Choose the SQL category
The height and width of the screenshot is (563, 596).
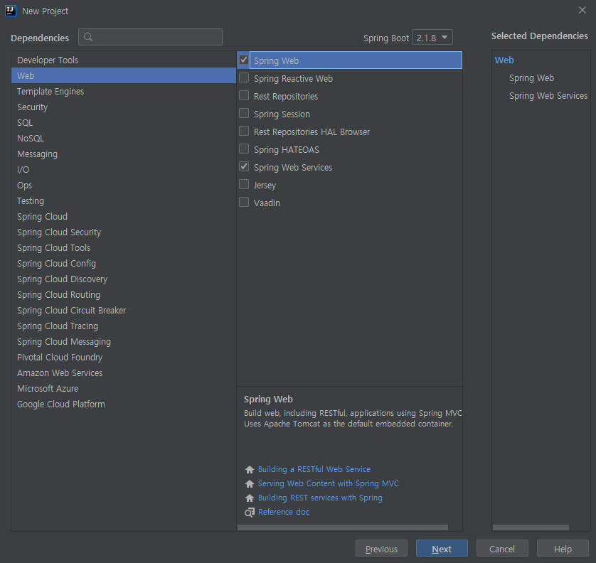click(124, 123)
